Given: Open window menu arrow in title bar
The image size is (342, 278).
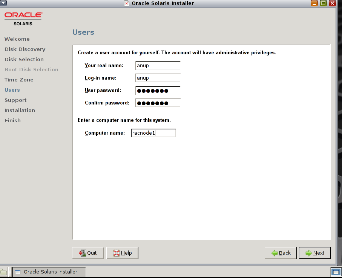Looking at the screenshot, I should pos(3,3).
